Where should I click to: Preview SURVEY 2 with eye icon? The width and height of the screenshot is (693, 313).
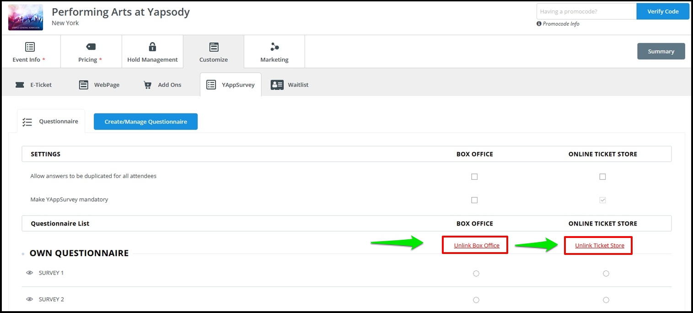pos(30,299)
